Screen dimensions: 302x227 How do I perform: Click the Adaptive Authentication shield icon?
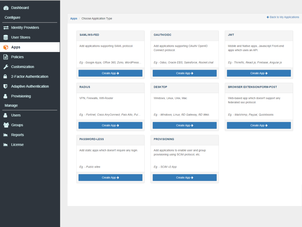[5, 86]
